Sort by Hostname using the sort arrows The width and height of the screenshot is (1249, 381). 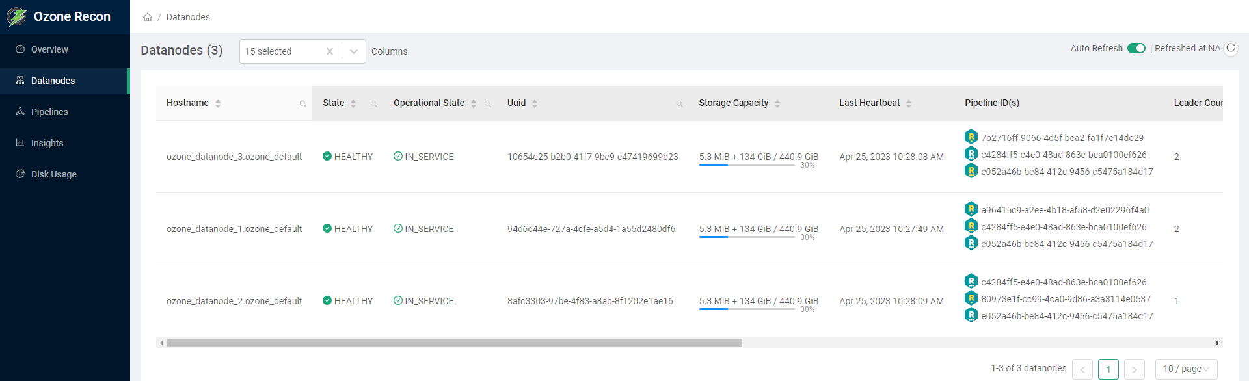pos(218,103)
